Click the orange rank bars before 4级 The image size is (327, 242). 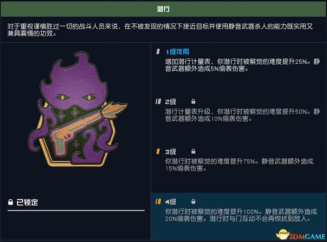pyautogui.click(x=158, y=201)
